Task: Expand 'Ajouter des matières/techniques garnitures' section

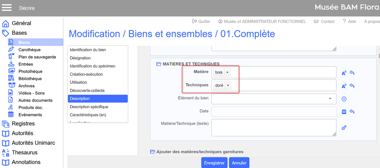Action: pos(200,152)
